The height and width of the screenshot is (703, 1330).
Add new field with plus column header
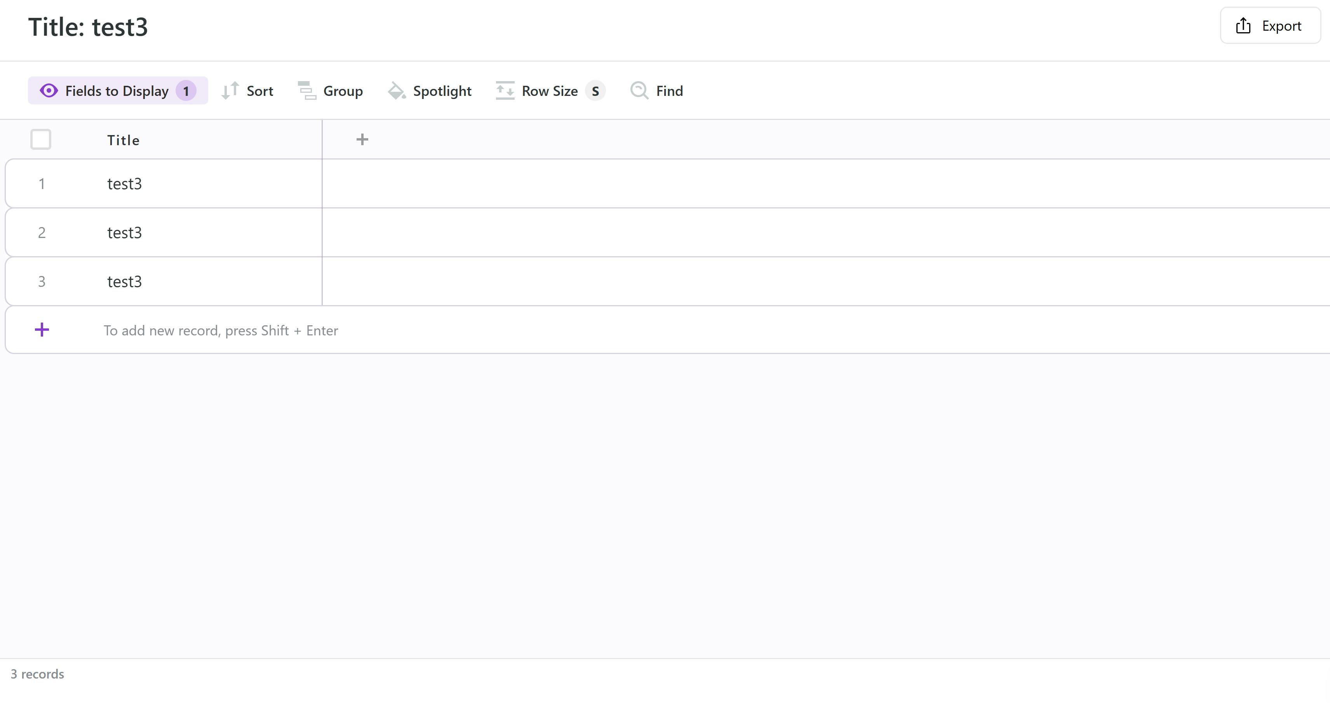tap(362, 139)
